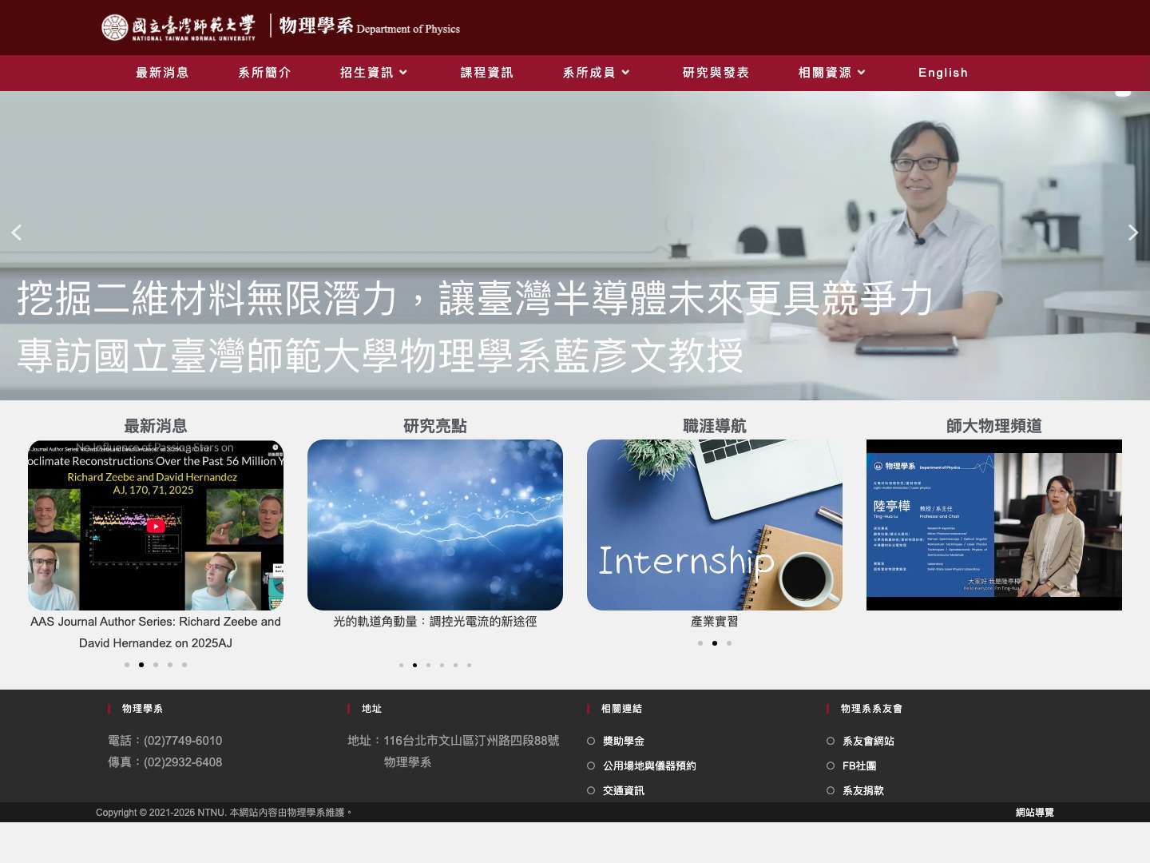Open the 網站導覽 sitemap link
This screenshot has height=863, width=1150.
click(1034, 813)
